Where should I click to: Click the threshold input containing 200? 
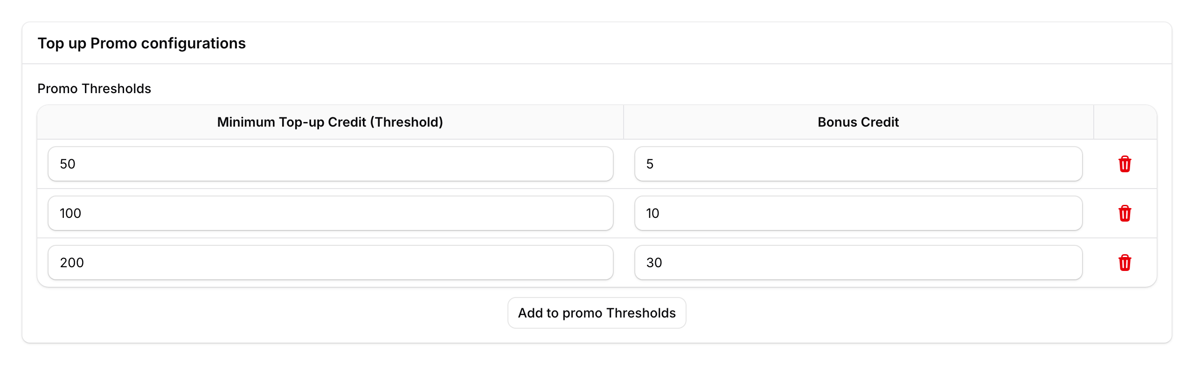point(330,263)
